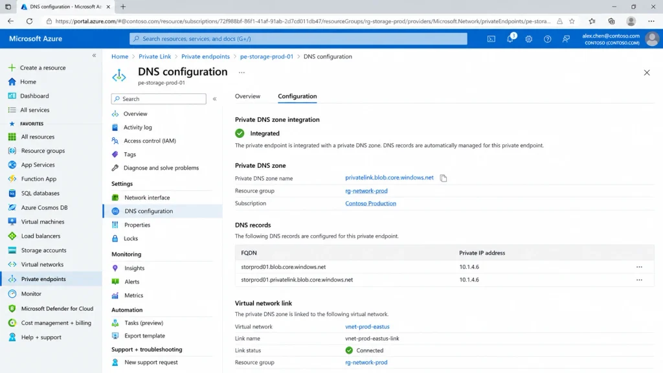Open Metrics under Monitoring
Viewport: 663px width, 373px height.
pyautogui.click(x=133, y=295)
